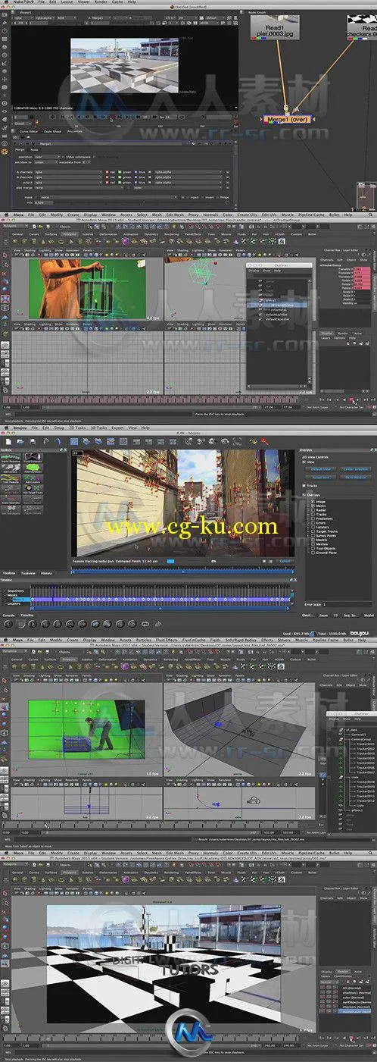This screenshot has width=377, height=1062.
Task: Open the output channels dropdown in Merge1
Action: 67,183
